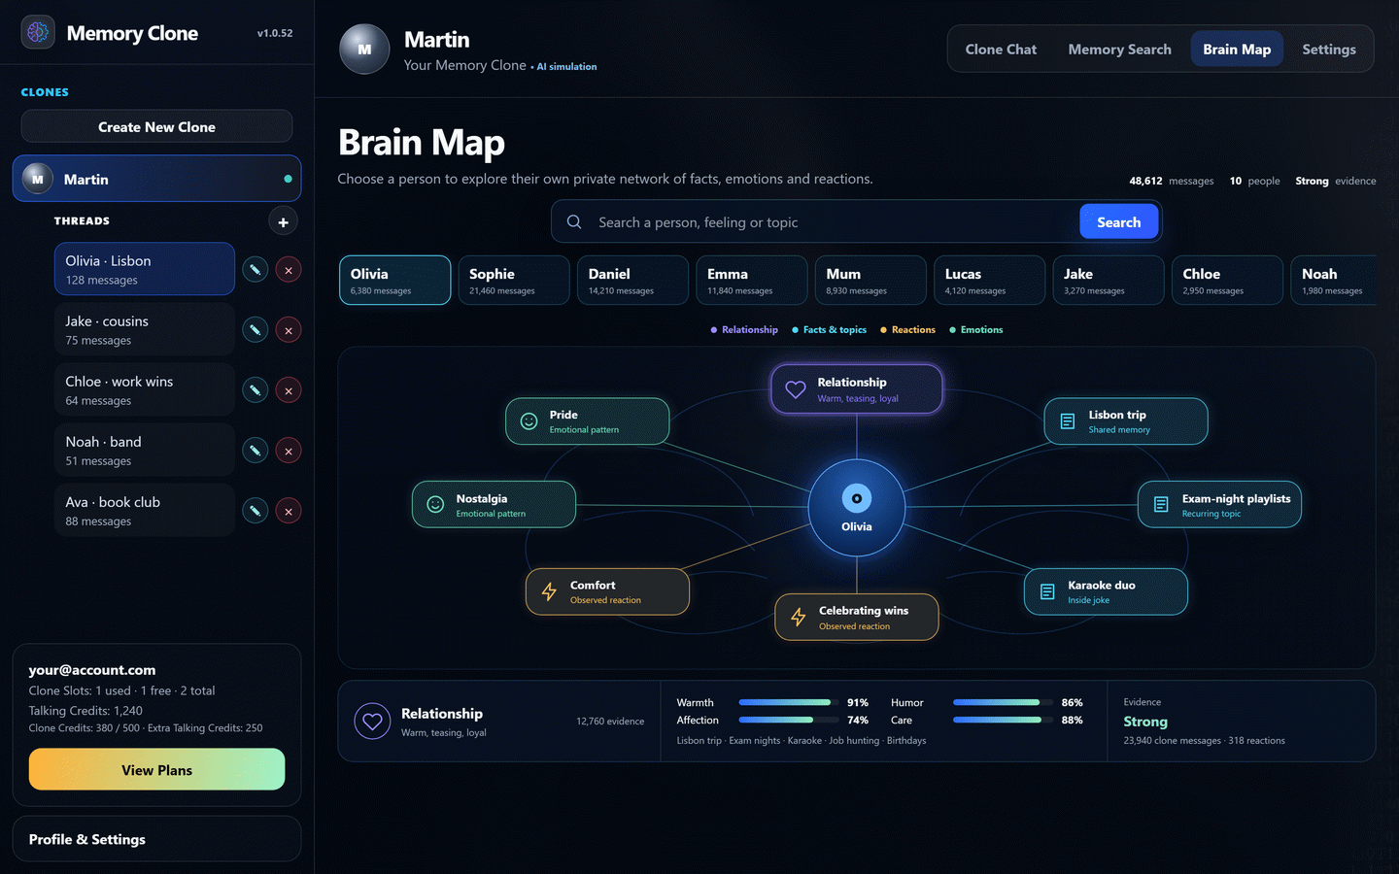Open the Jake · cousins thread
Screen dimensions: 1399x874
[145, 329]
